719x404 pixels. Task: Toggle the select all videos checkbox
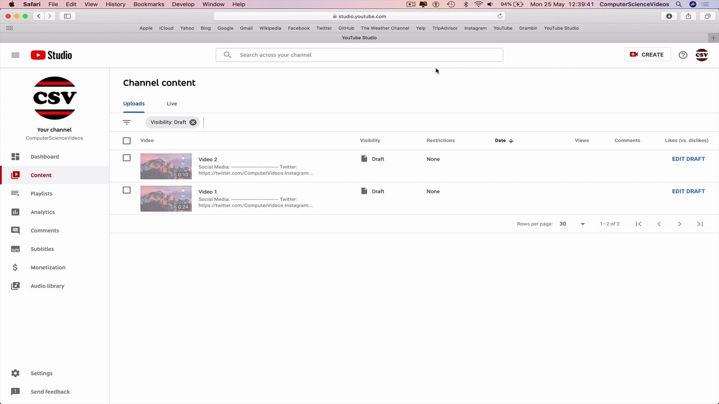(x=126, y=141)
